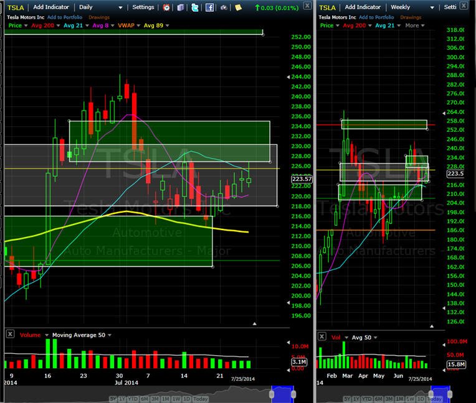The height and width of the screenshot is (403, 476).
Task: Select Today range in daily chart
Action: (201, 399)
